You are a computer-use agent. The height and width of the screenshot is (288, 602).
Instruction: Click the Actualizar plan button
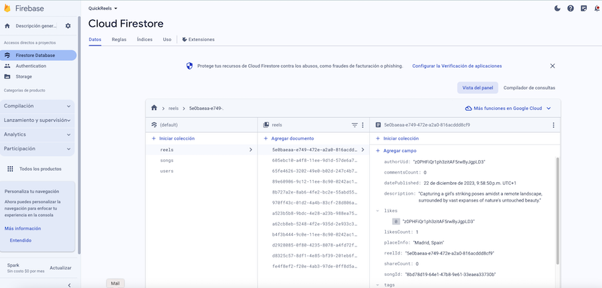click(x=61, y=268)
